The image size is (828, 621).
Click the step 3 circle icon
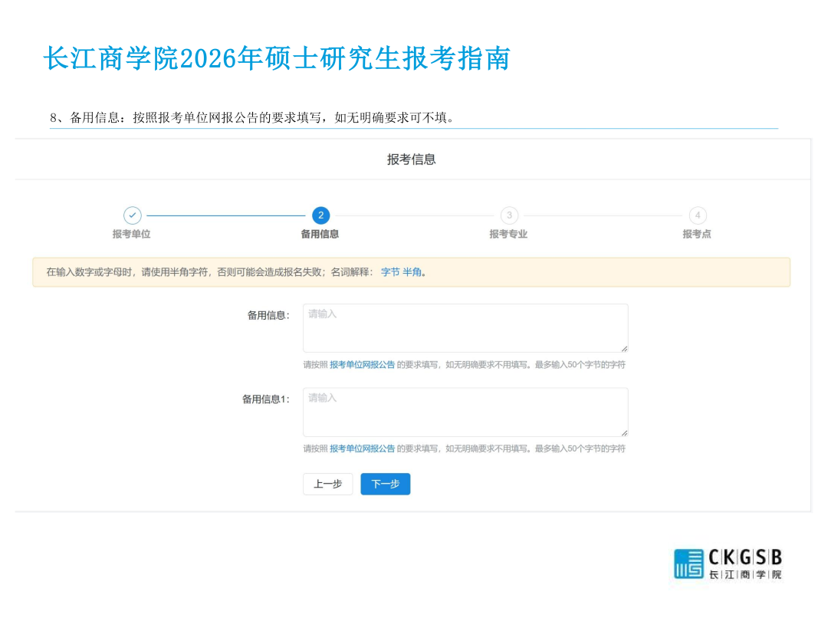[509, 215]
